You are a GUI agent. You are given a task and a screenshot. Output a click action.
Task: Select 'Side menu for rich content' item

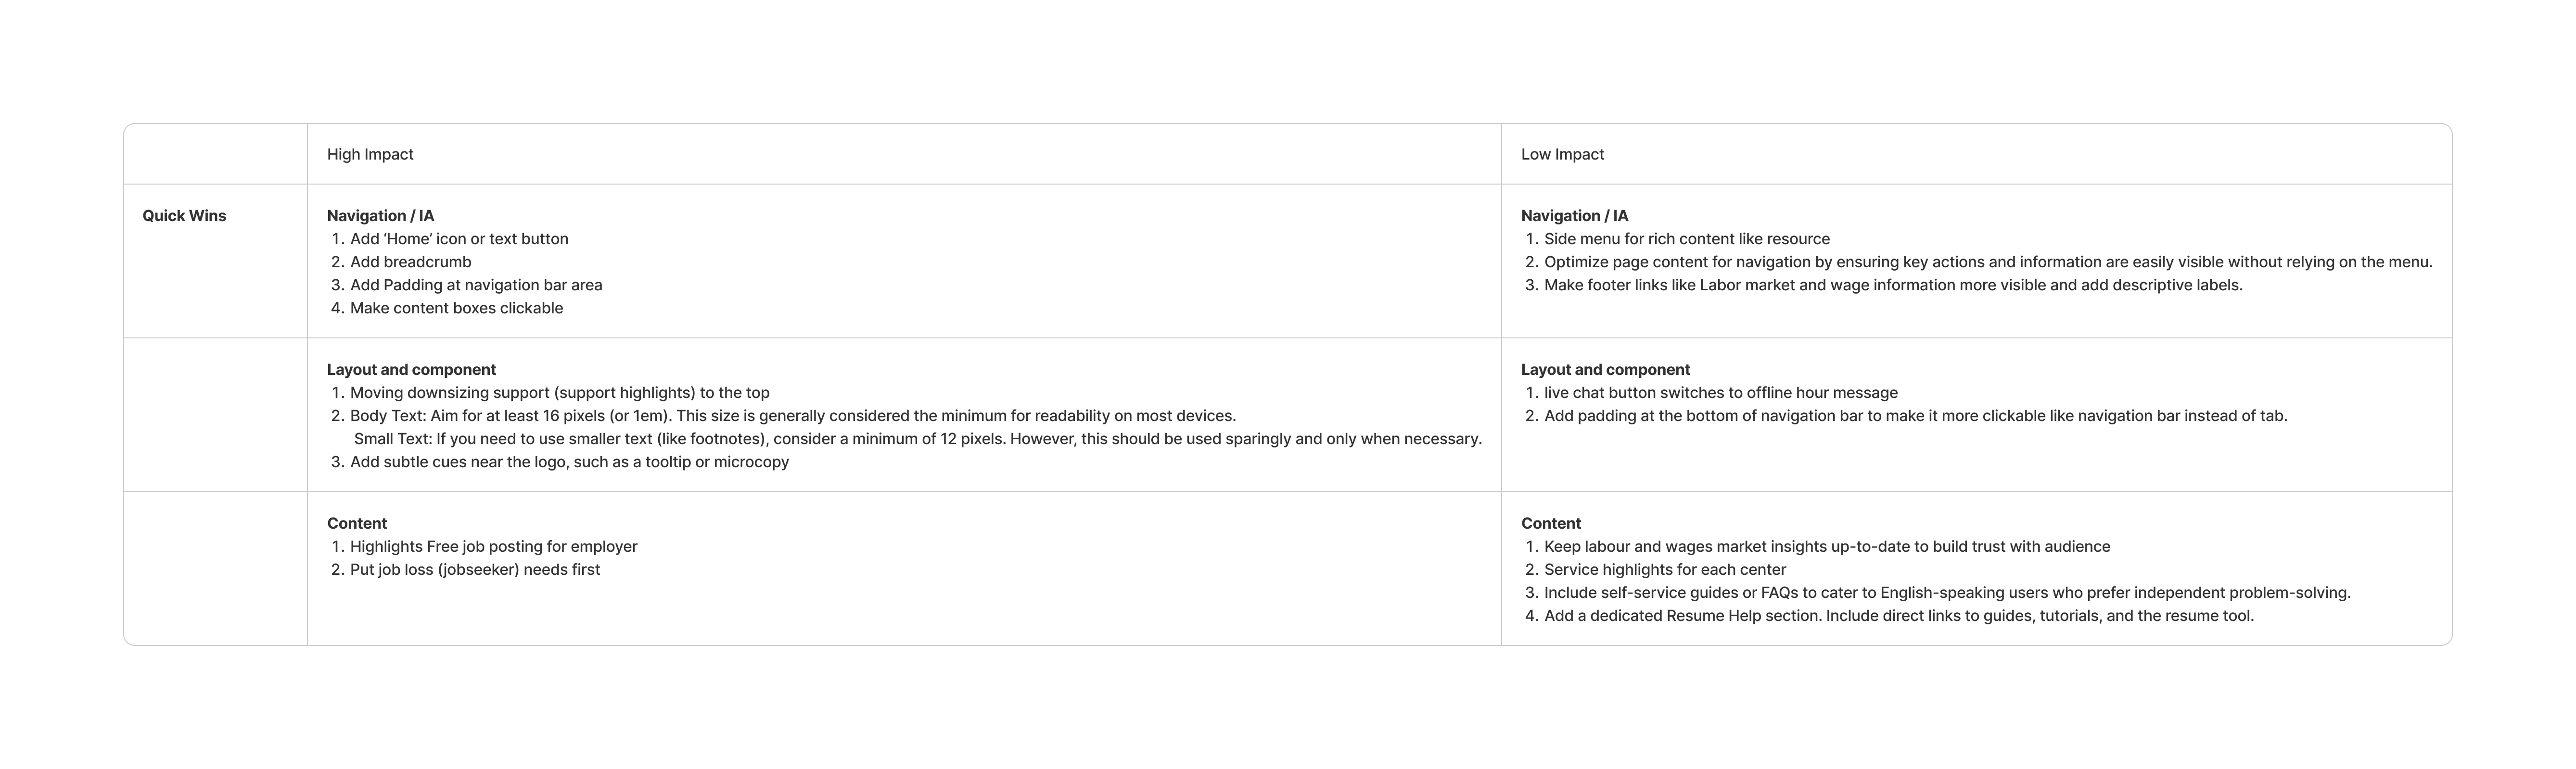[x=1686, y=239]
